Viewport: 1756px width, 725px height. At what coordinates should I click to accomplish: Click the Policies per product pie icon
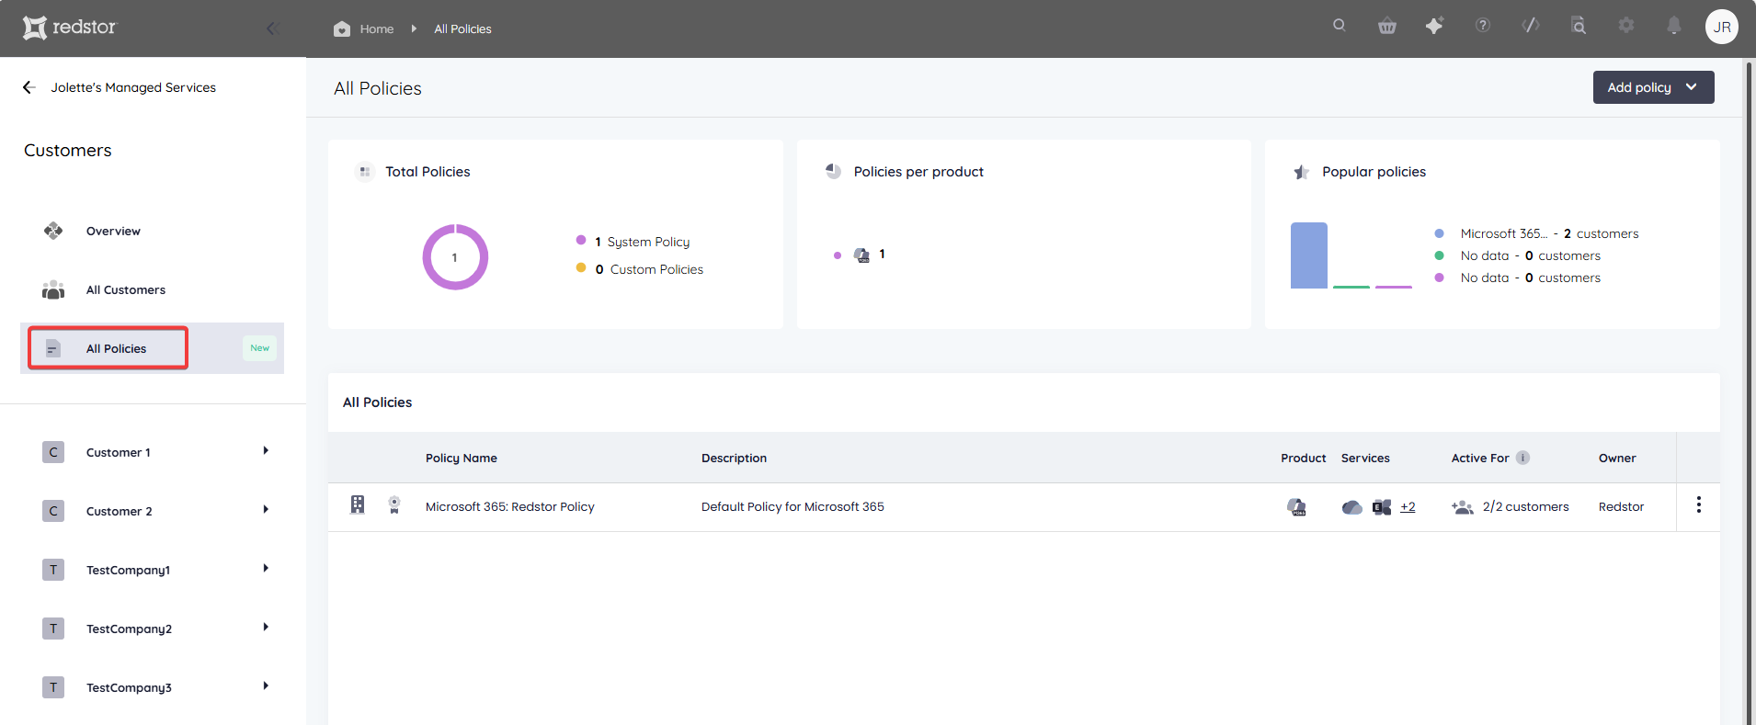834,171
